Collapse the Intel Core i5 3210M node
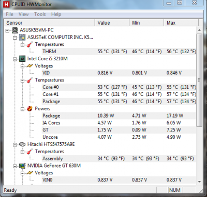Viewport: 207px width, 197px height. [15, 59]
